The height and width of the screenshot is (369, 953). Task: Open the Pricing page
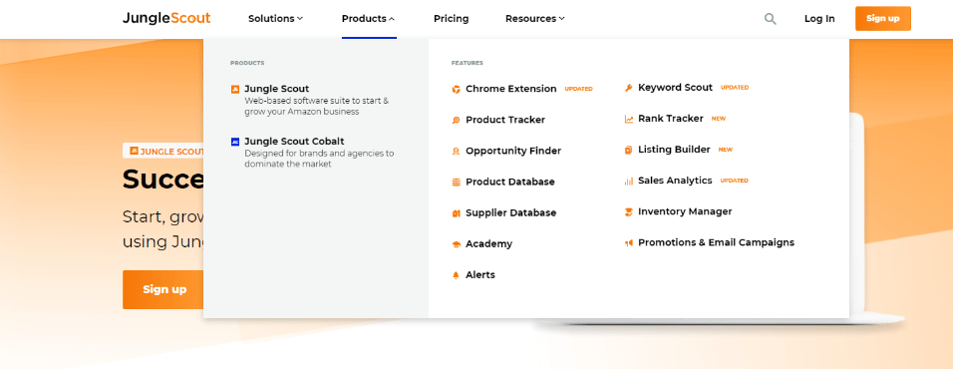pyautogui.click(x=451, y=19)
